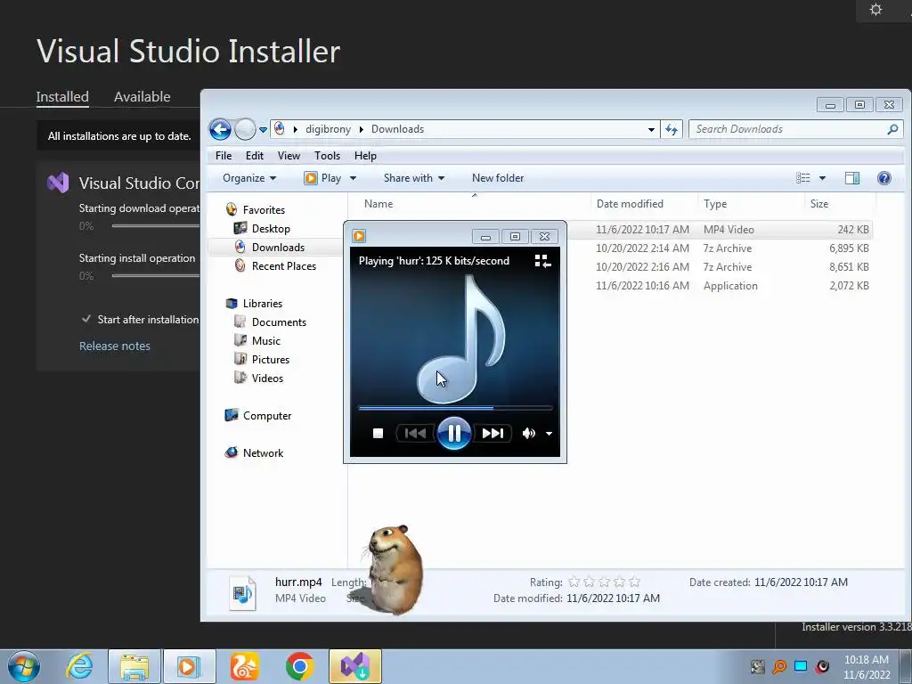Open the File menu
The height and width of the screenshot is (684, 912).
pyautogui.click(x=224, y=156)
